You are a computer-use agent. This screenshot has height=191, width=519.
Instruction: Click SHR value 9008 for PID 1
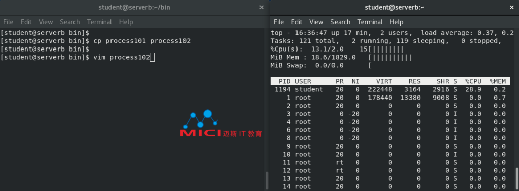click(441, 98)
